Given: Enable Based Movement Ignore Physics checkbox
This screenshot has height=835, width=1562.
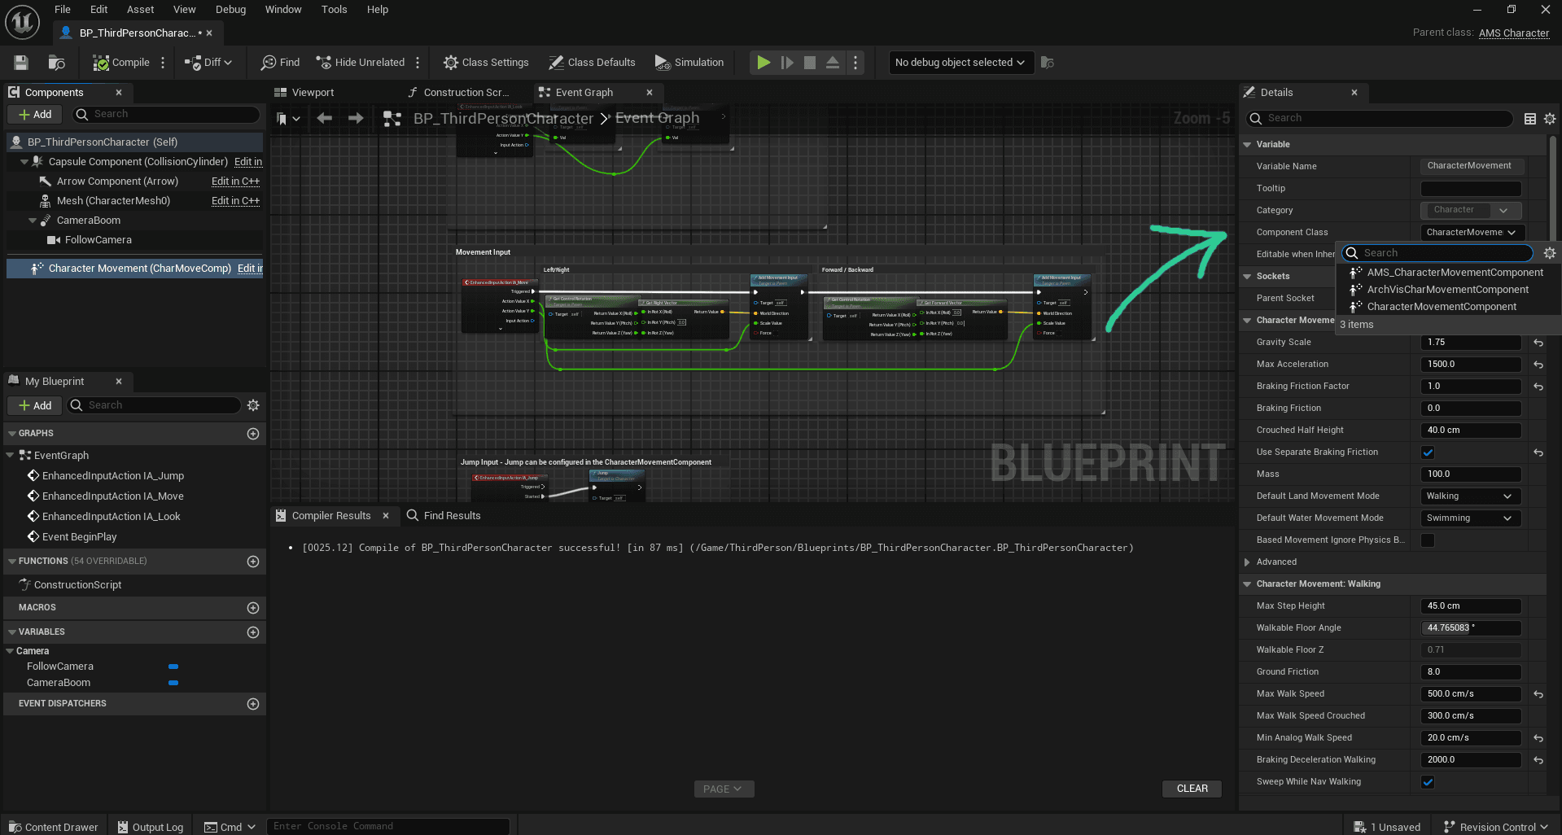Looking at the screenshot, I should [1428, 540].
